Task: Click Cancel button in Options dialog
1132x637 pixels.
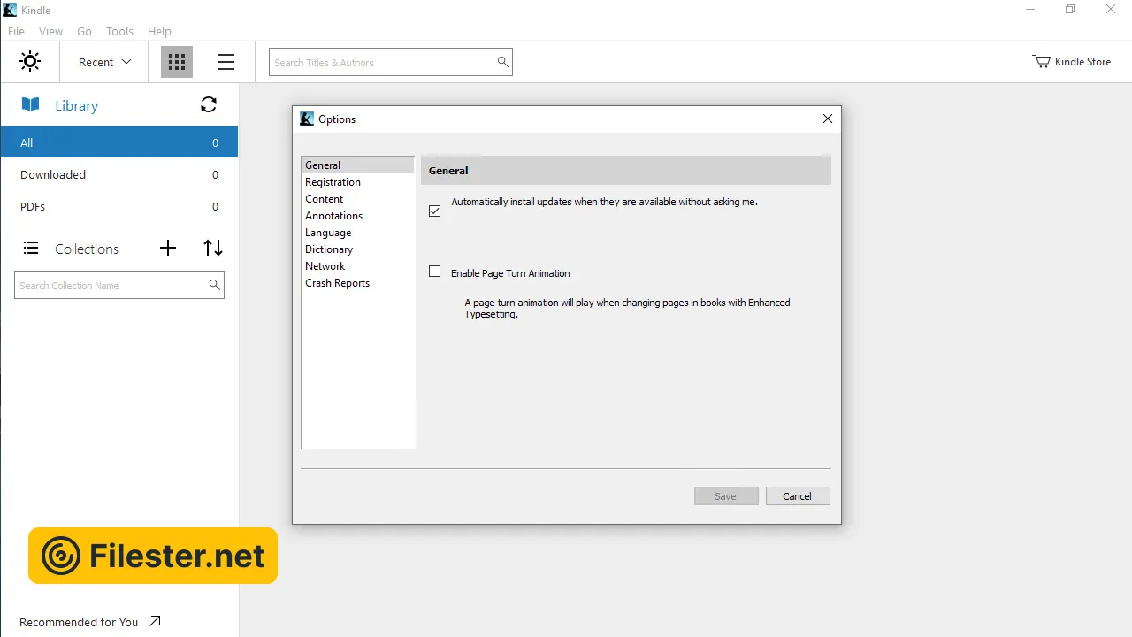Action: coord(797,496)
